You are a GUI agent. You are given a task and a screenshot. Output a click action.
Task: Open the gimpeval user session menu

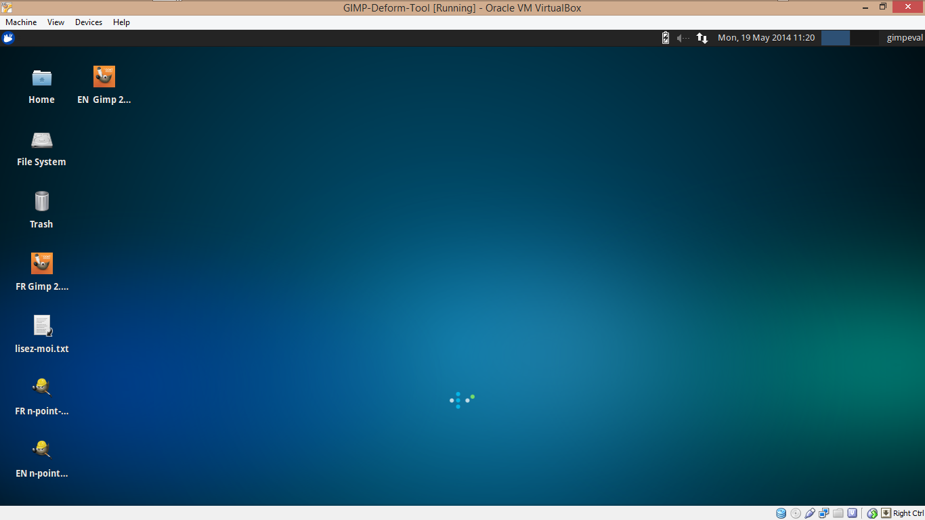[905, 38]
